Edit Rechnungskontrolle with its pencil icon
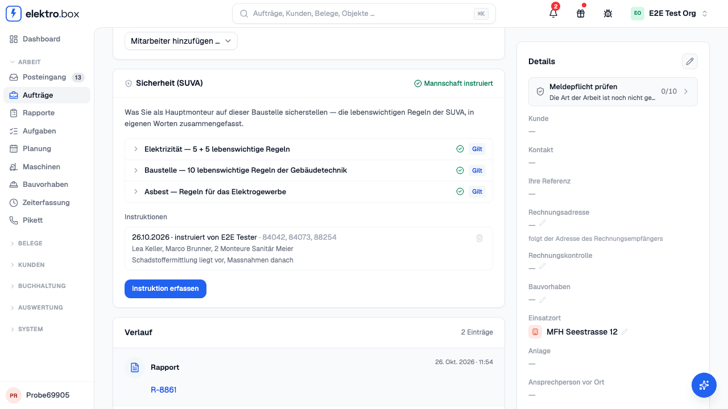 click(x=543, y=266)
